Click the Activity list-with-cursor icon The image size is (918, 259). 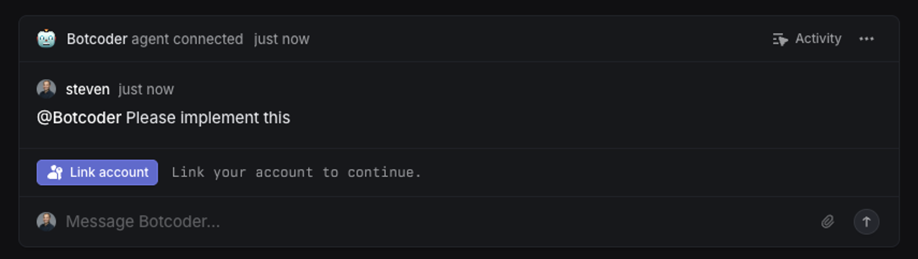click(780, 39)
